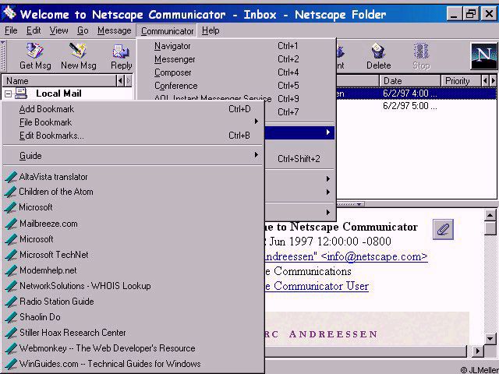499x374 pixels.
Task: Open the attachment paperclip icon
Action: click(443, 229)
